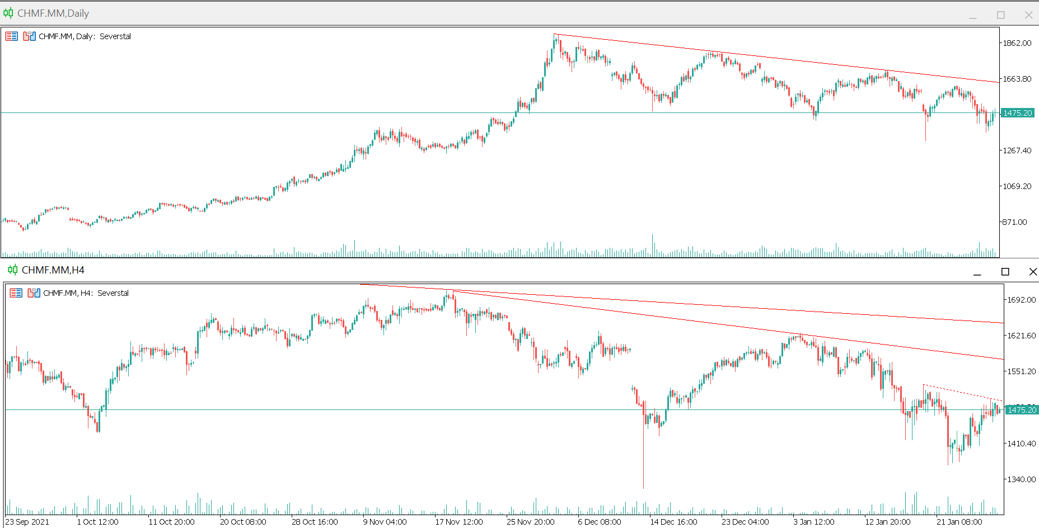The height and width of the screenshot is (528, 1039).
Task: Click the 1663.80 level on Daily price scale
Action: [x=1017, y=79]
